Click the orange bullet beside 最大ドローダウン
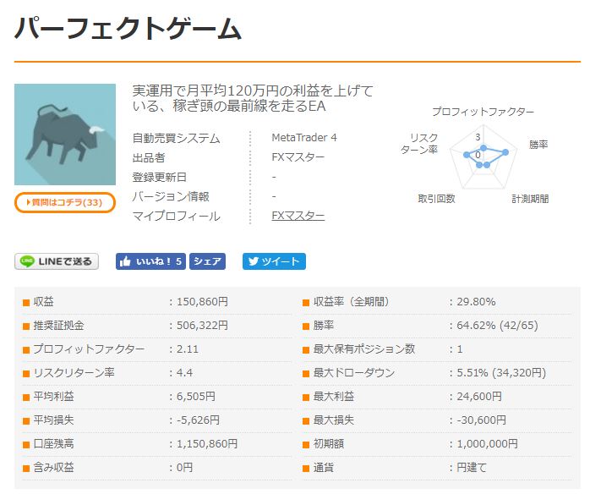 coord(307,373)
